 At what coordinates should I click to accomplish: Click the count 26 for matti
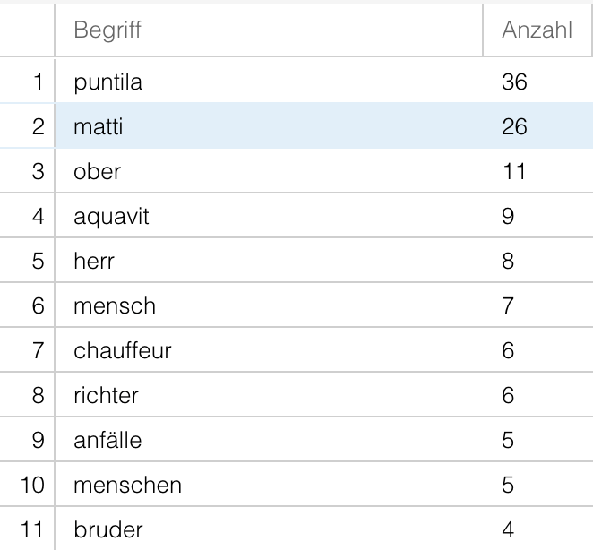click(x=515, y=127)
